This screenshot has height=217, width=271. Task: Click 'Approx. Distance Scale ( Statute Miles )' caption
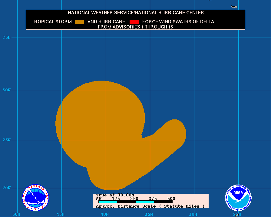(150, 206)
